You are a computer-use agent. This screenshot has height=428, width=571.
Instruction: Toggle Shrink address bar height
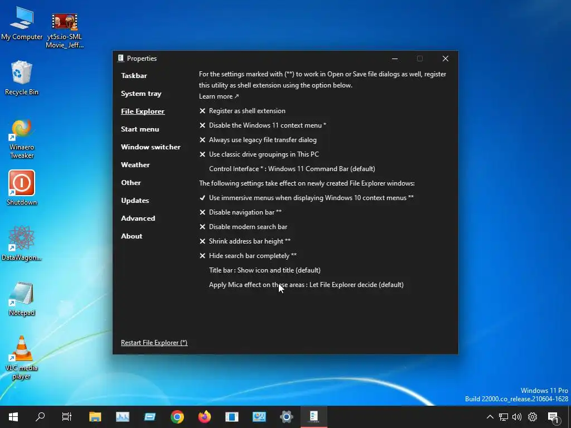(x=245, y=242)
